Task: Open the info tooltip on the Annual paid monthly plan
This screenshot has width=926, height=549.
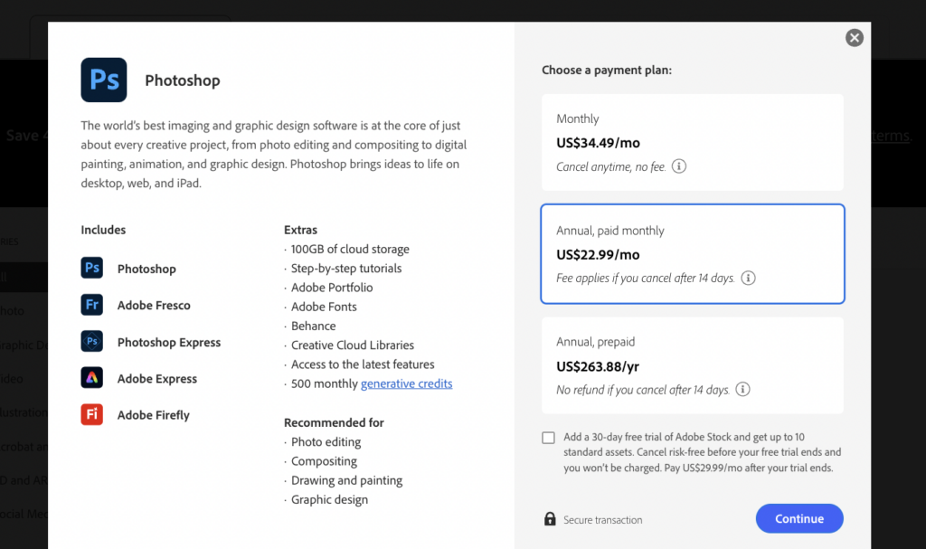Action: 748,278
